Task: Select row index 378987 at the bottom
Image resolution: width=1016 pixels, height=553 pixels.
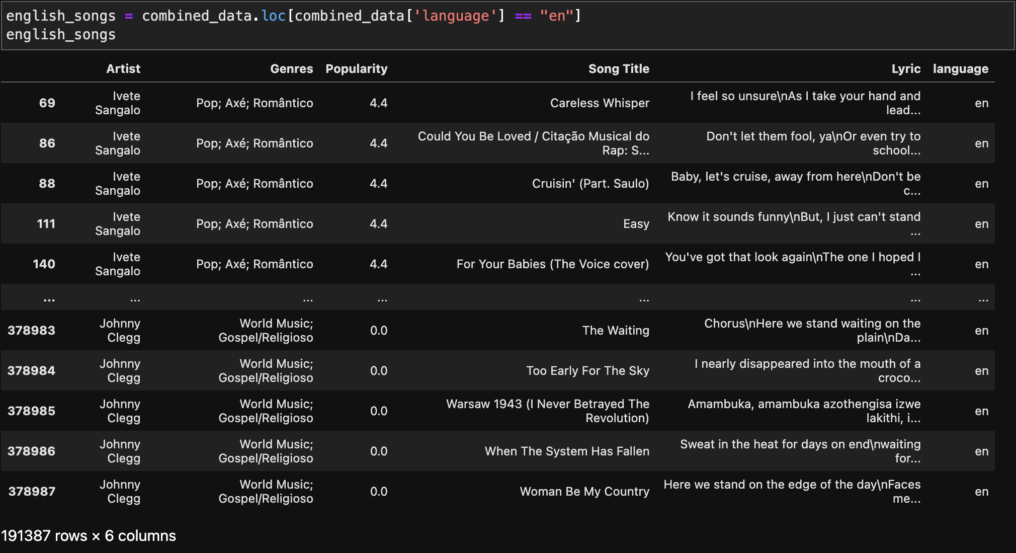Action: pyautogui.click(x=31, y=491)
